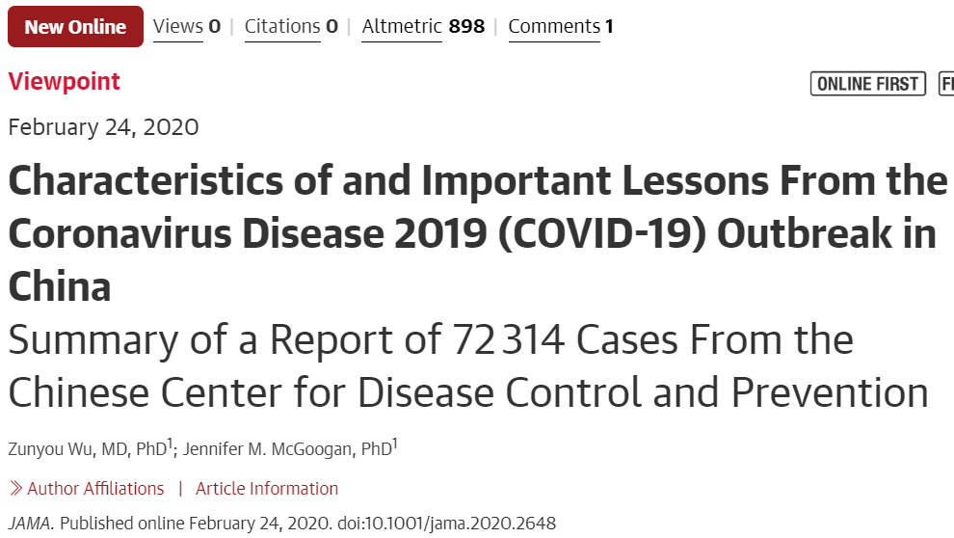Click the bold article title about COVID-19 Outbreak

pyautogui.click(x=478, y=233)
